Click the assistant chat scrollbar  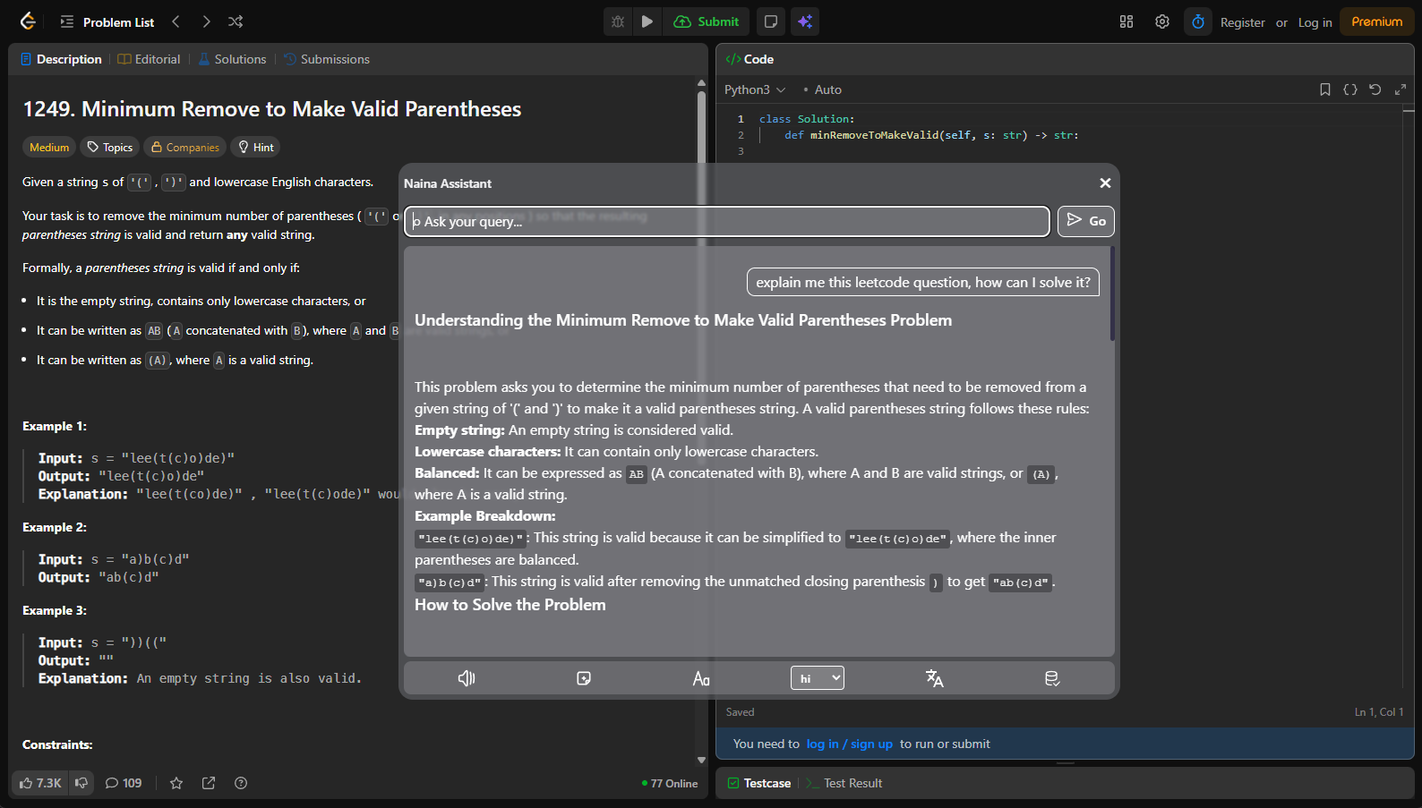tap(1112, 294)
